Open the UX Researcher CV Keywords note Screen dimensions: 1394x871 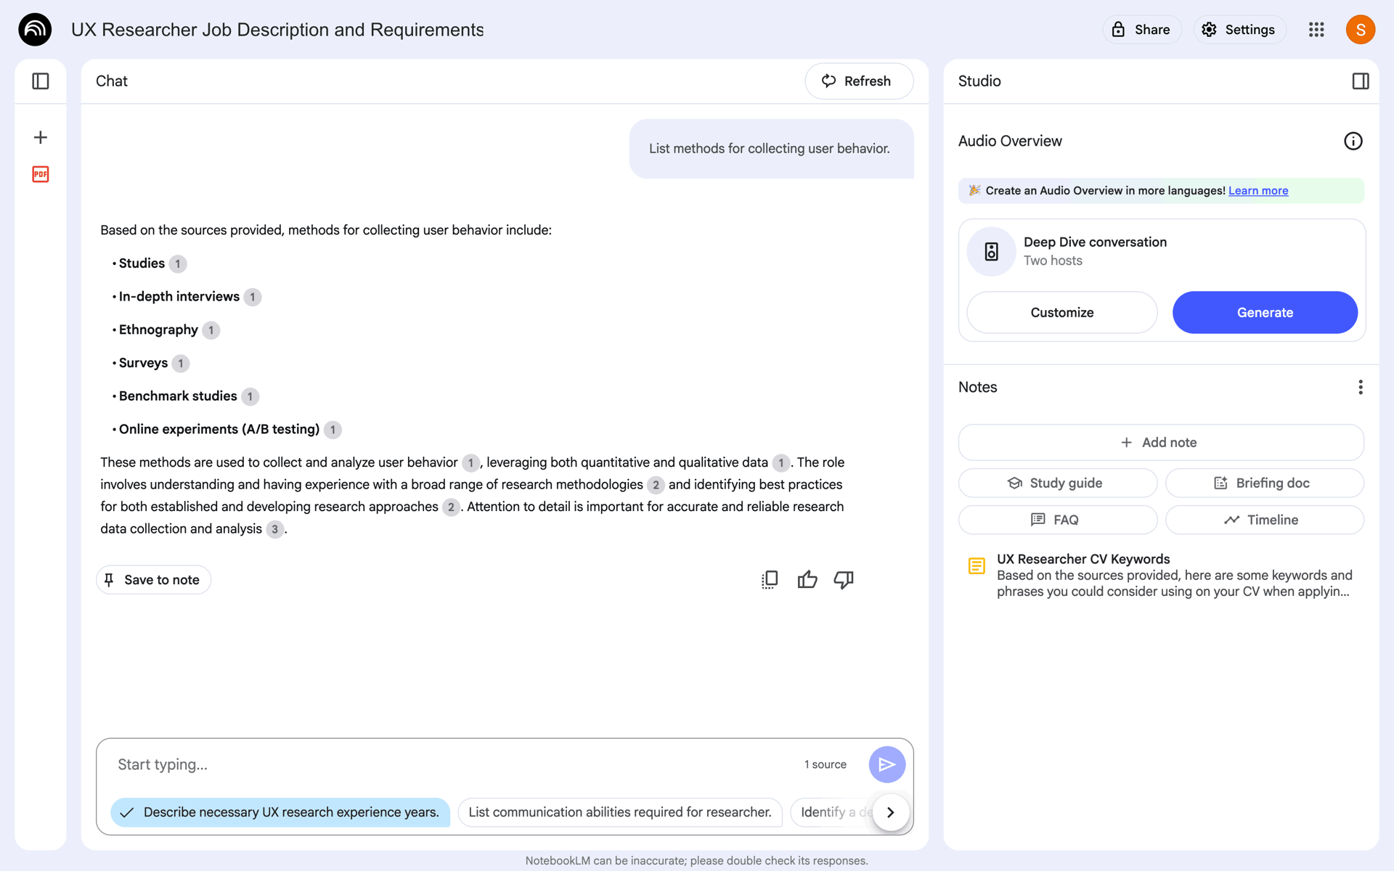[x=1162, y=575]
